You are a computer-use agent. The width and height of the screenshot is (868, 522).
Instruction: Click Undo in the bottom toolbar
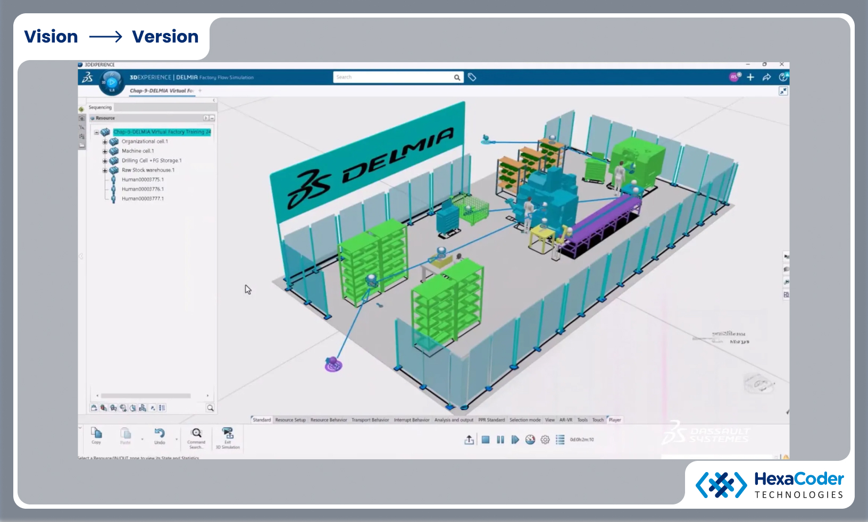coord(159,433)
